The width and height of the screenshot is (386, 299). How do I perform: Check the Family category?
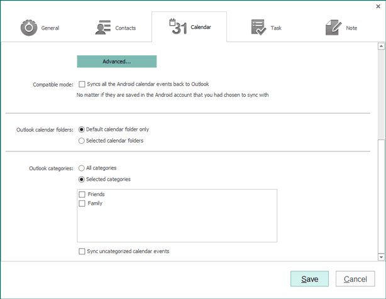point(82,204)
